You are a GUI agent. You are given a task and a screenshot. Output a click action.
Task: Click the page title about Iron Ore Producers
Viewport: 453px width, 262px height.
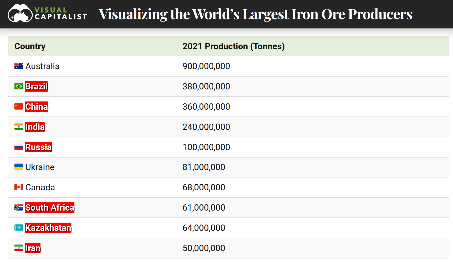click(255, 14)
